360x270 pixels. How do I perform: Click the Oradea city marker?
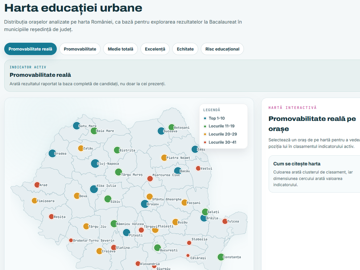pyautogui.click(x=52, y=153)
